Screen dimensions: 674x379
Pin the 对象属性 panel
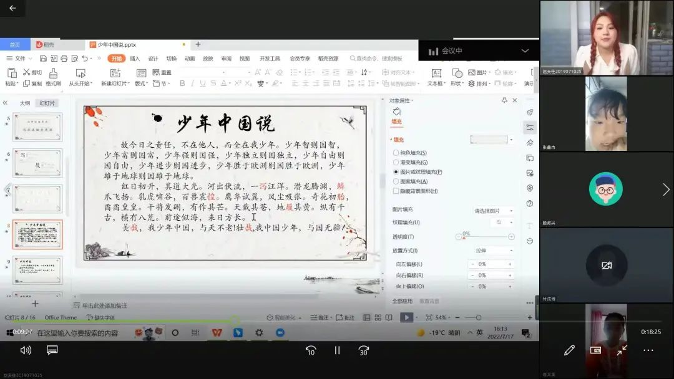coord(504,100)
